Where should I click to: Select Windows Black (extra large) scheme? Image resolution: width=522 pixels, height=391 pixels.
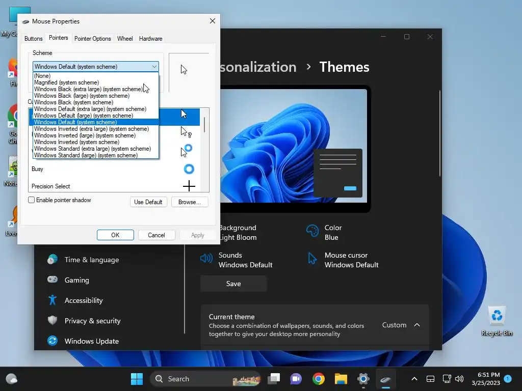click(x=96, y=89)
